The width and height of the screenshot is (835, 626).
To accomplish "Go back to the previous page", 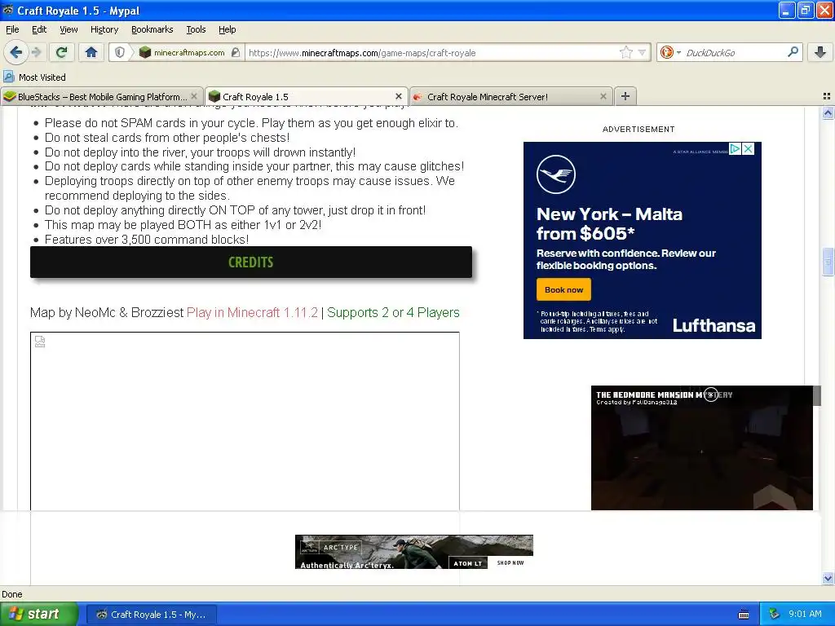I will pyautogui.click(x=16, y=52).
